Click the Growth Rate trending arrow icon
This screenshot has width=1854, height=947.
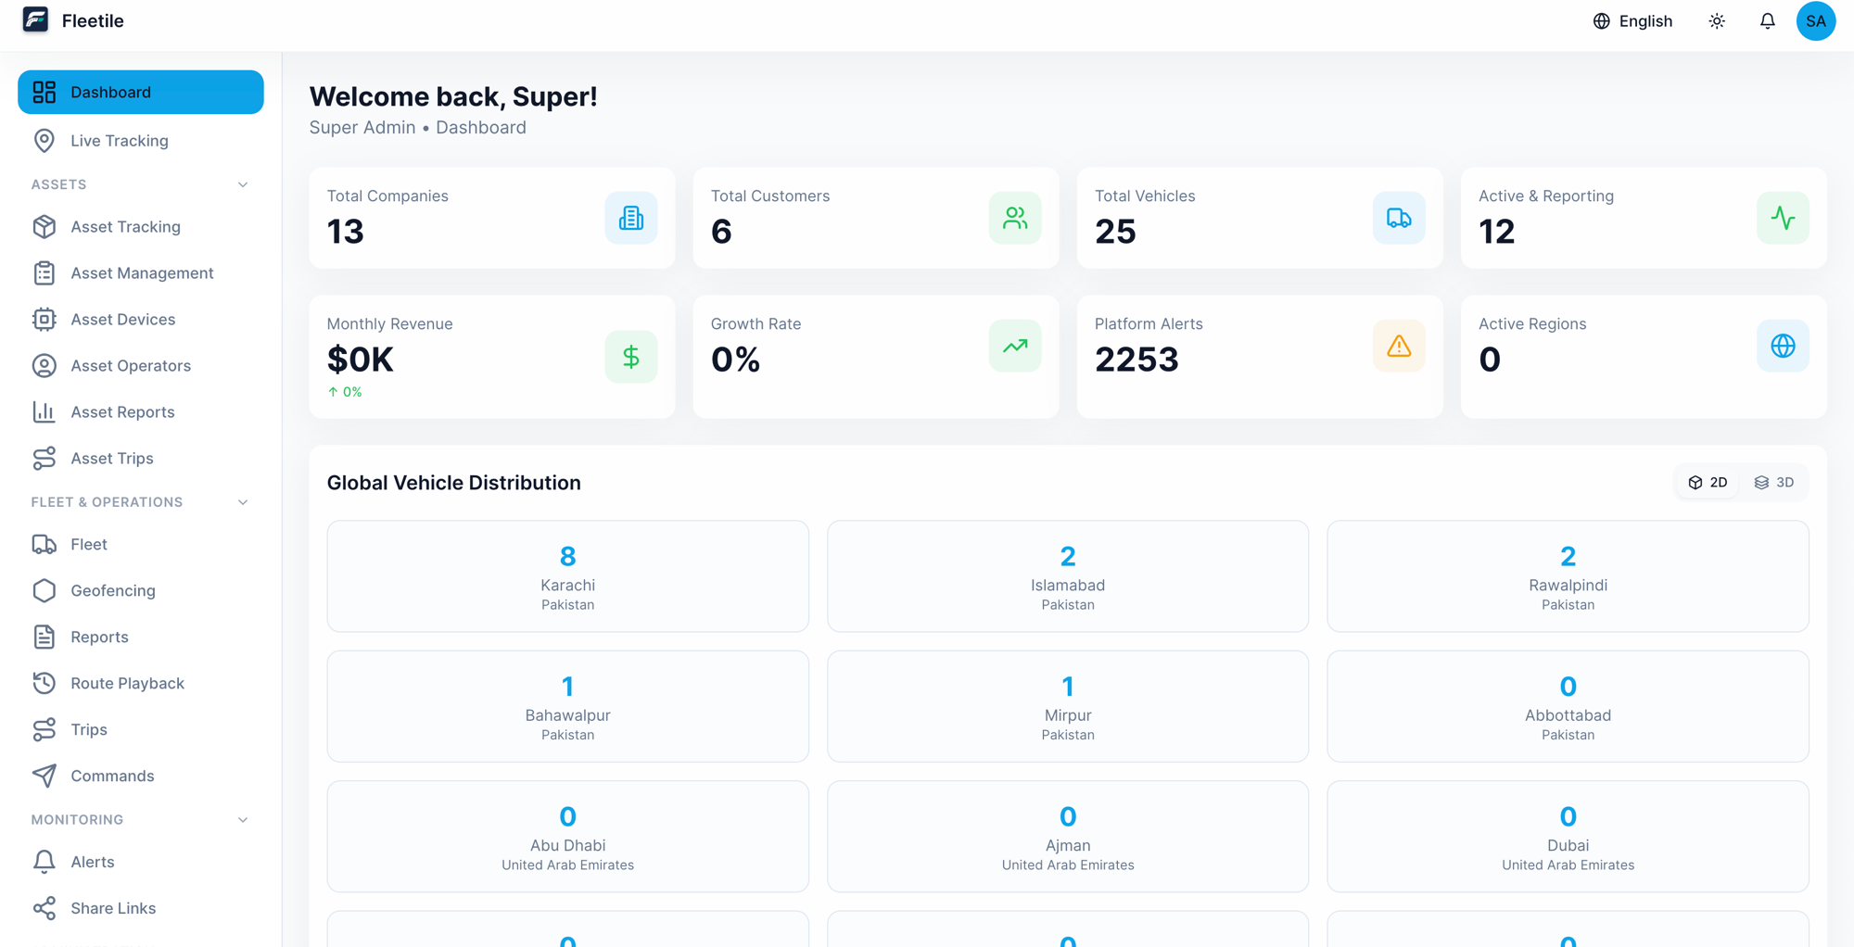[x=1015, y=346]
